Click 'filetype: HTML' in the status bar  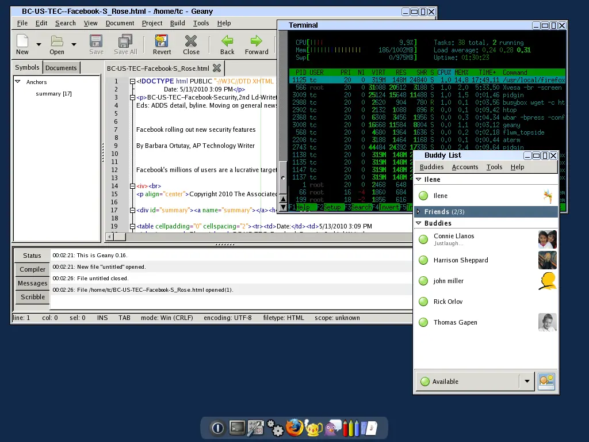(x=284, y=318)
